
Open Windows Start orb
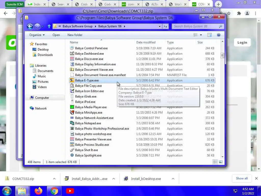pos(7,191)
